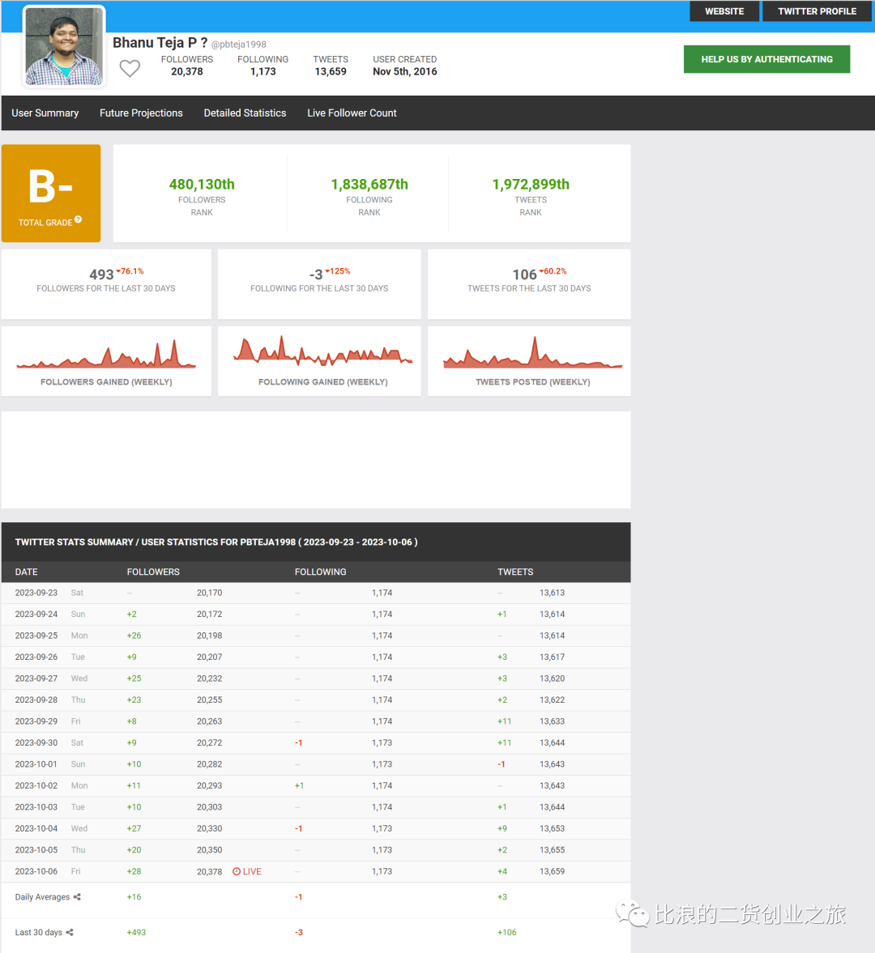
Task: Click tweet total "13,653" for 2023-10-04
Action: (552, 828)
